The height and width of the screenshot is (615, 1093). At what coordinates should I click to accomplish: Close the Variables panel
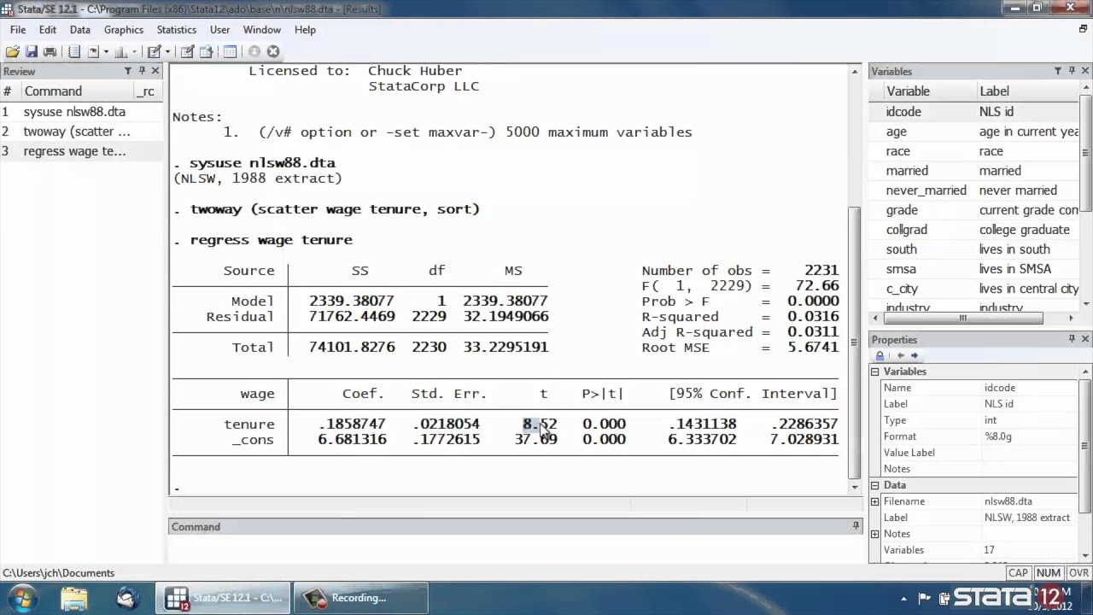(x=1085, y=71)
